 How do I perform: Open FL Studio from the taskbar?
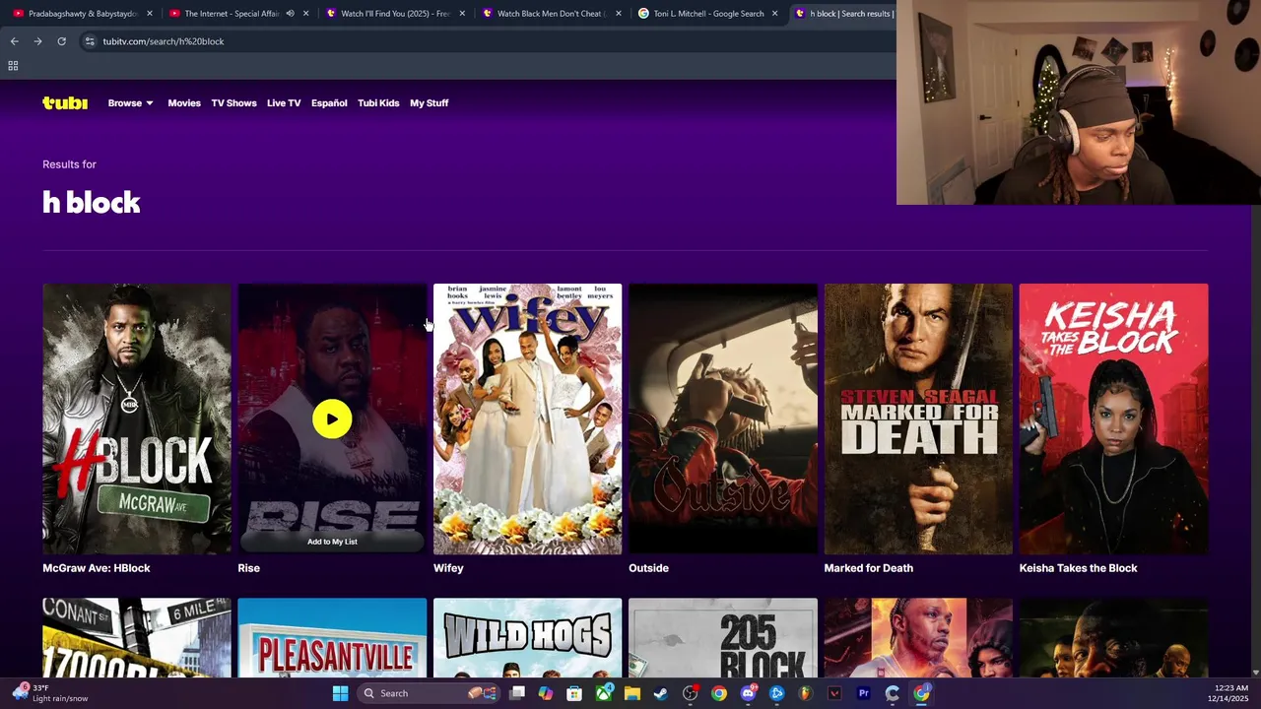tap(806, 693)
